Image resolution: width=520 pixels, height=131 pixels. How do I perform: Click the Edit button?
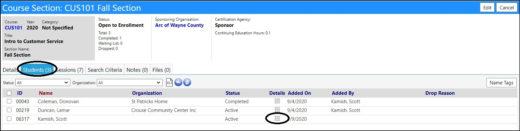pyautogui.click(x=487, y=8)
